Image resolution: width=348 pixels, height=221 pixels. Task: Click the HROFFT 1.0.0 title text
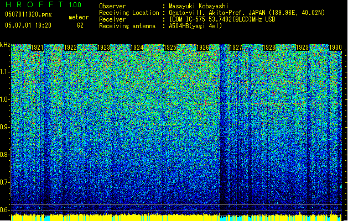pyautogui.click(x=43, y=4)
